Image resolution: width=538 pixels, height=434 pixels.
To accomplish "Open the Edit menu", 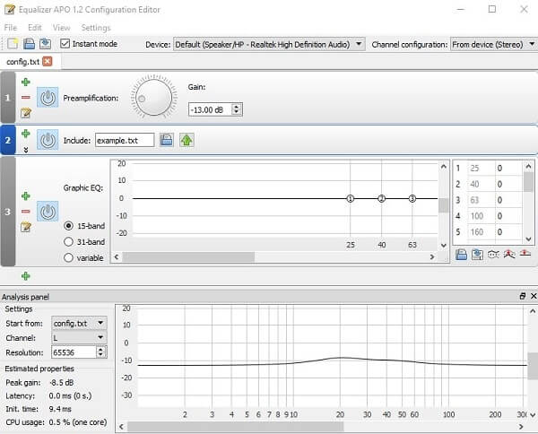I will click(35, 28).
